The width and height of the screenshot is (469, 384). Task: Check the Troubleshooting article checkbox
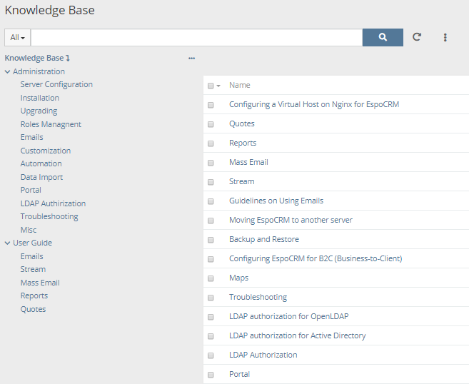[211, 298]
